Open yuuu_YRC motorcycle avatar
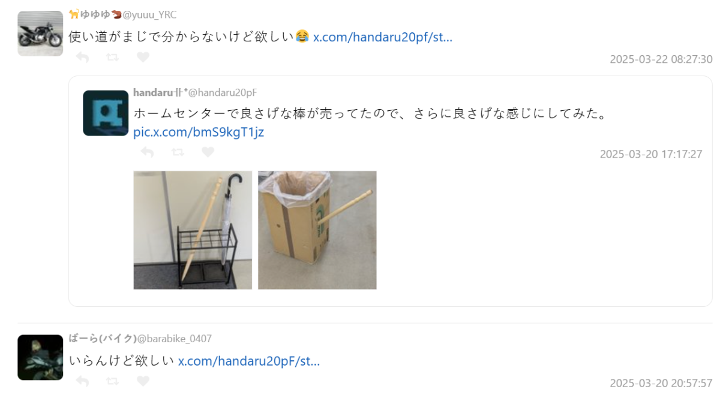Image resolution: width=720 pixels, height=395 pixels. tap(40, 34)
